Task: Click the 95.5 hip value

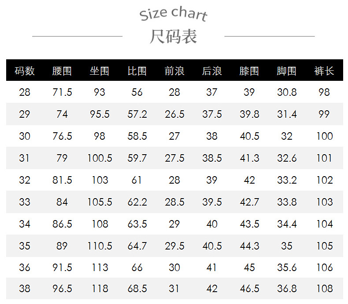Action: (x=100, y=114)
